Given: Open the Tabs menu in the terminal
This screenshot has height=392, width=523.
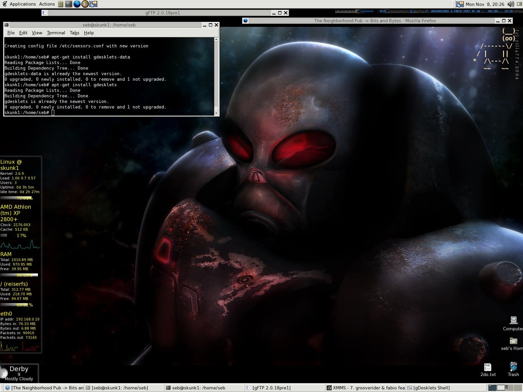Looking at the screenshot, I should pyautogui.click(x=75, y=33).
